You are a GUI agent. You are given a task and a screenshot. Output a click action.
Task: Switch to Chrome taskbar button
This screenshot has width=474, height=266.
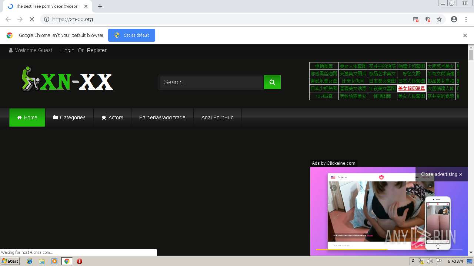click(x=67, y=261)
